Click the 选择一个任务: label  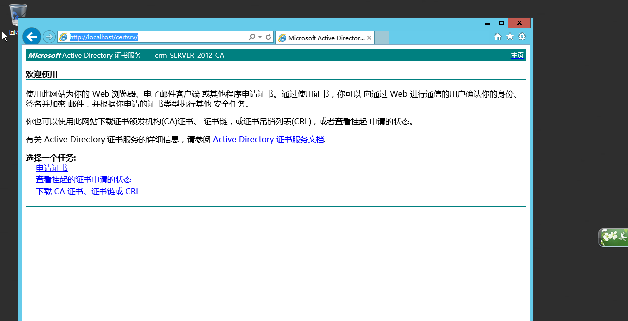pyautogui.click(x=51, y=158)
